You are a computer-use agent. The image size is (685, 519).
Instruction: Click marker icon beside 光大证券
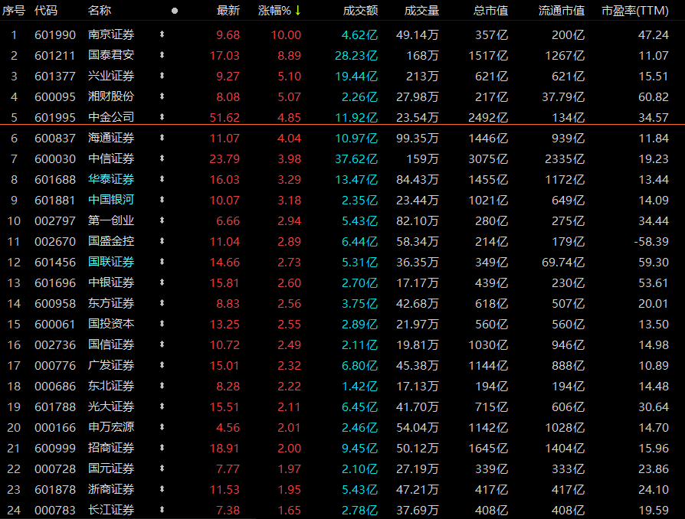click(x=162, y=406)
